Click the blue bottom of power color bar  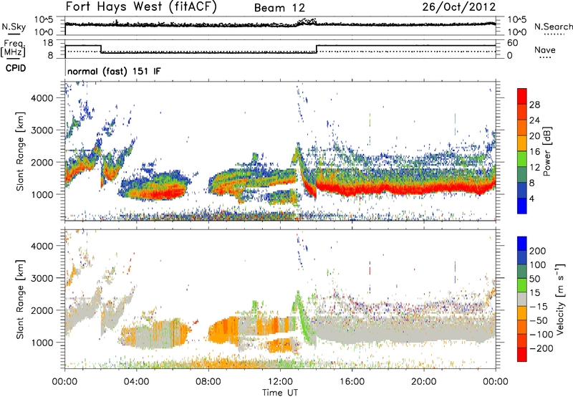click(x=522, y=206)
